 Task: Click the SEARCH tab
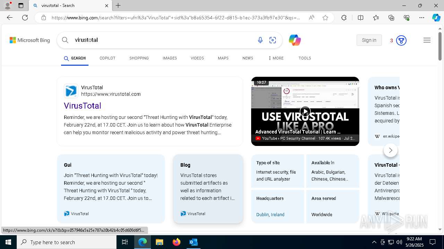(75, 58)
